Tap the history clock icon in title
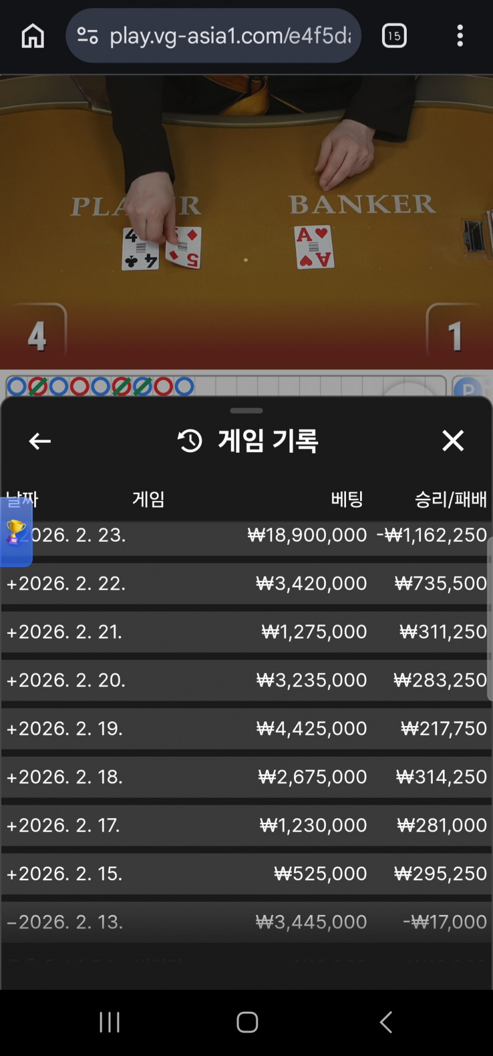The width and height of the screenshot is (493, 1056). coord(190,441)
